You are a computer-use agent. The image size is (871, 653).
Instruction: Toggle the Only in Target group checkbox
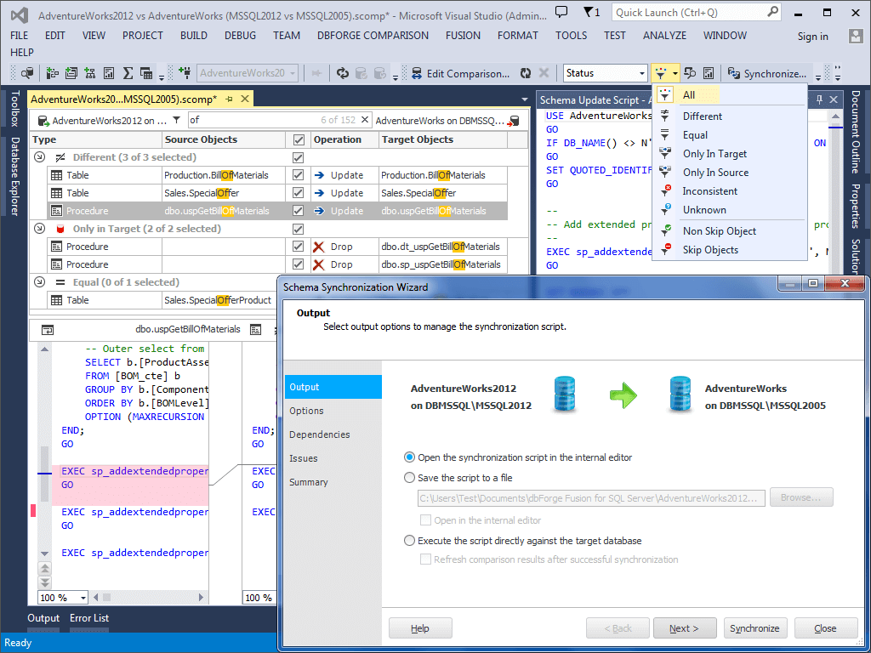[x=299, y=229]
